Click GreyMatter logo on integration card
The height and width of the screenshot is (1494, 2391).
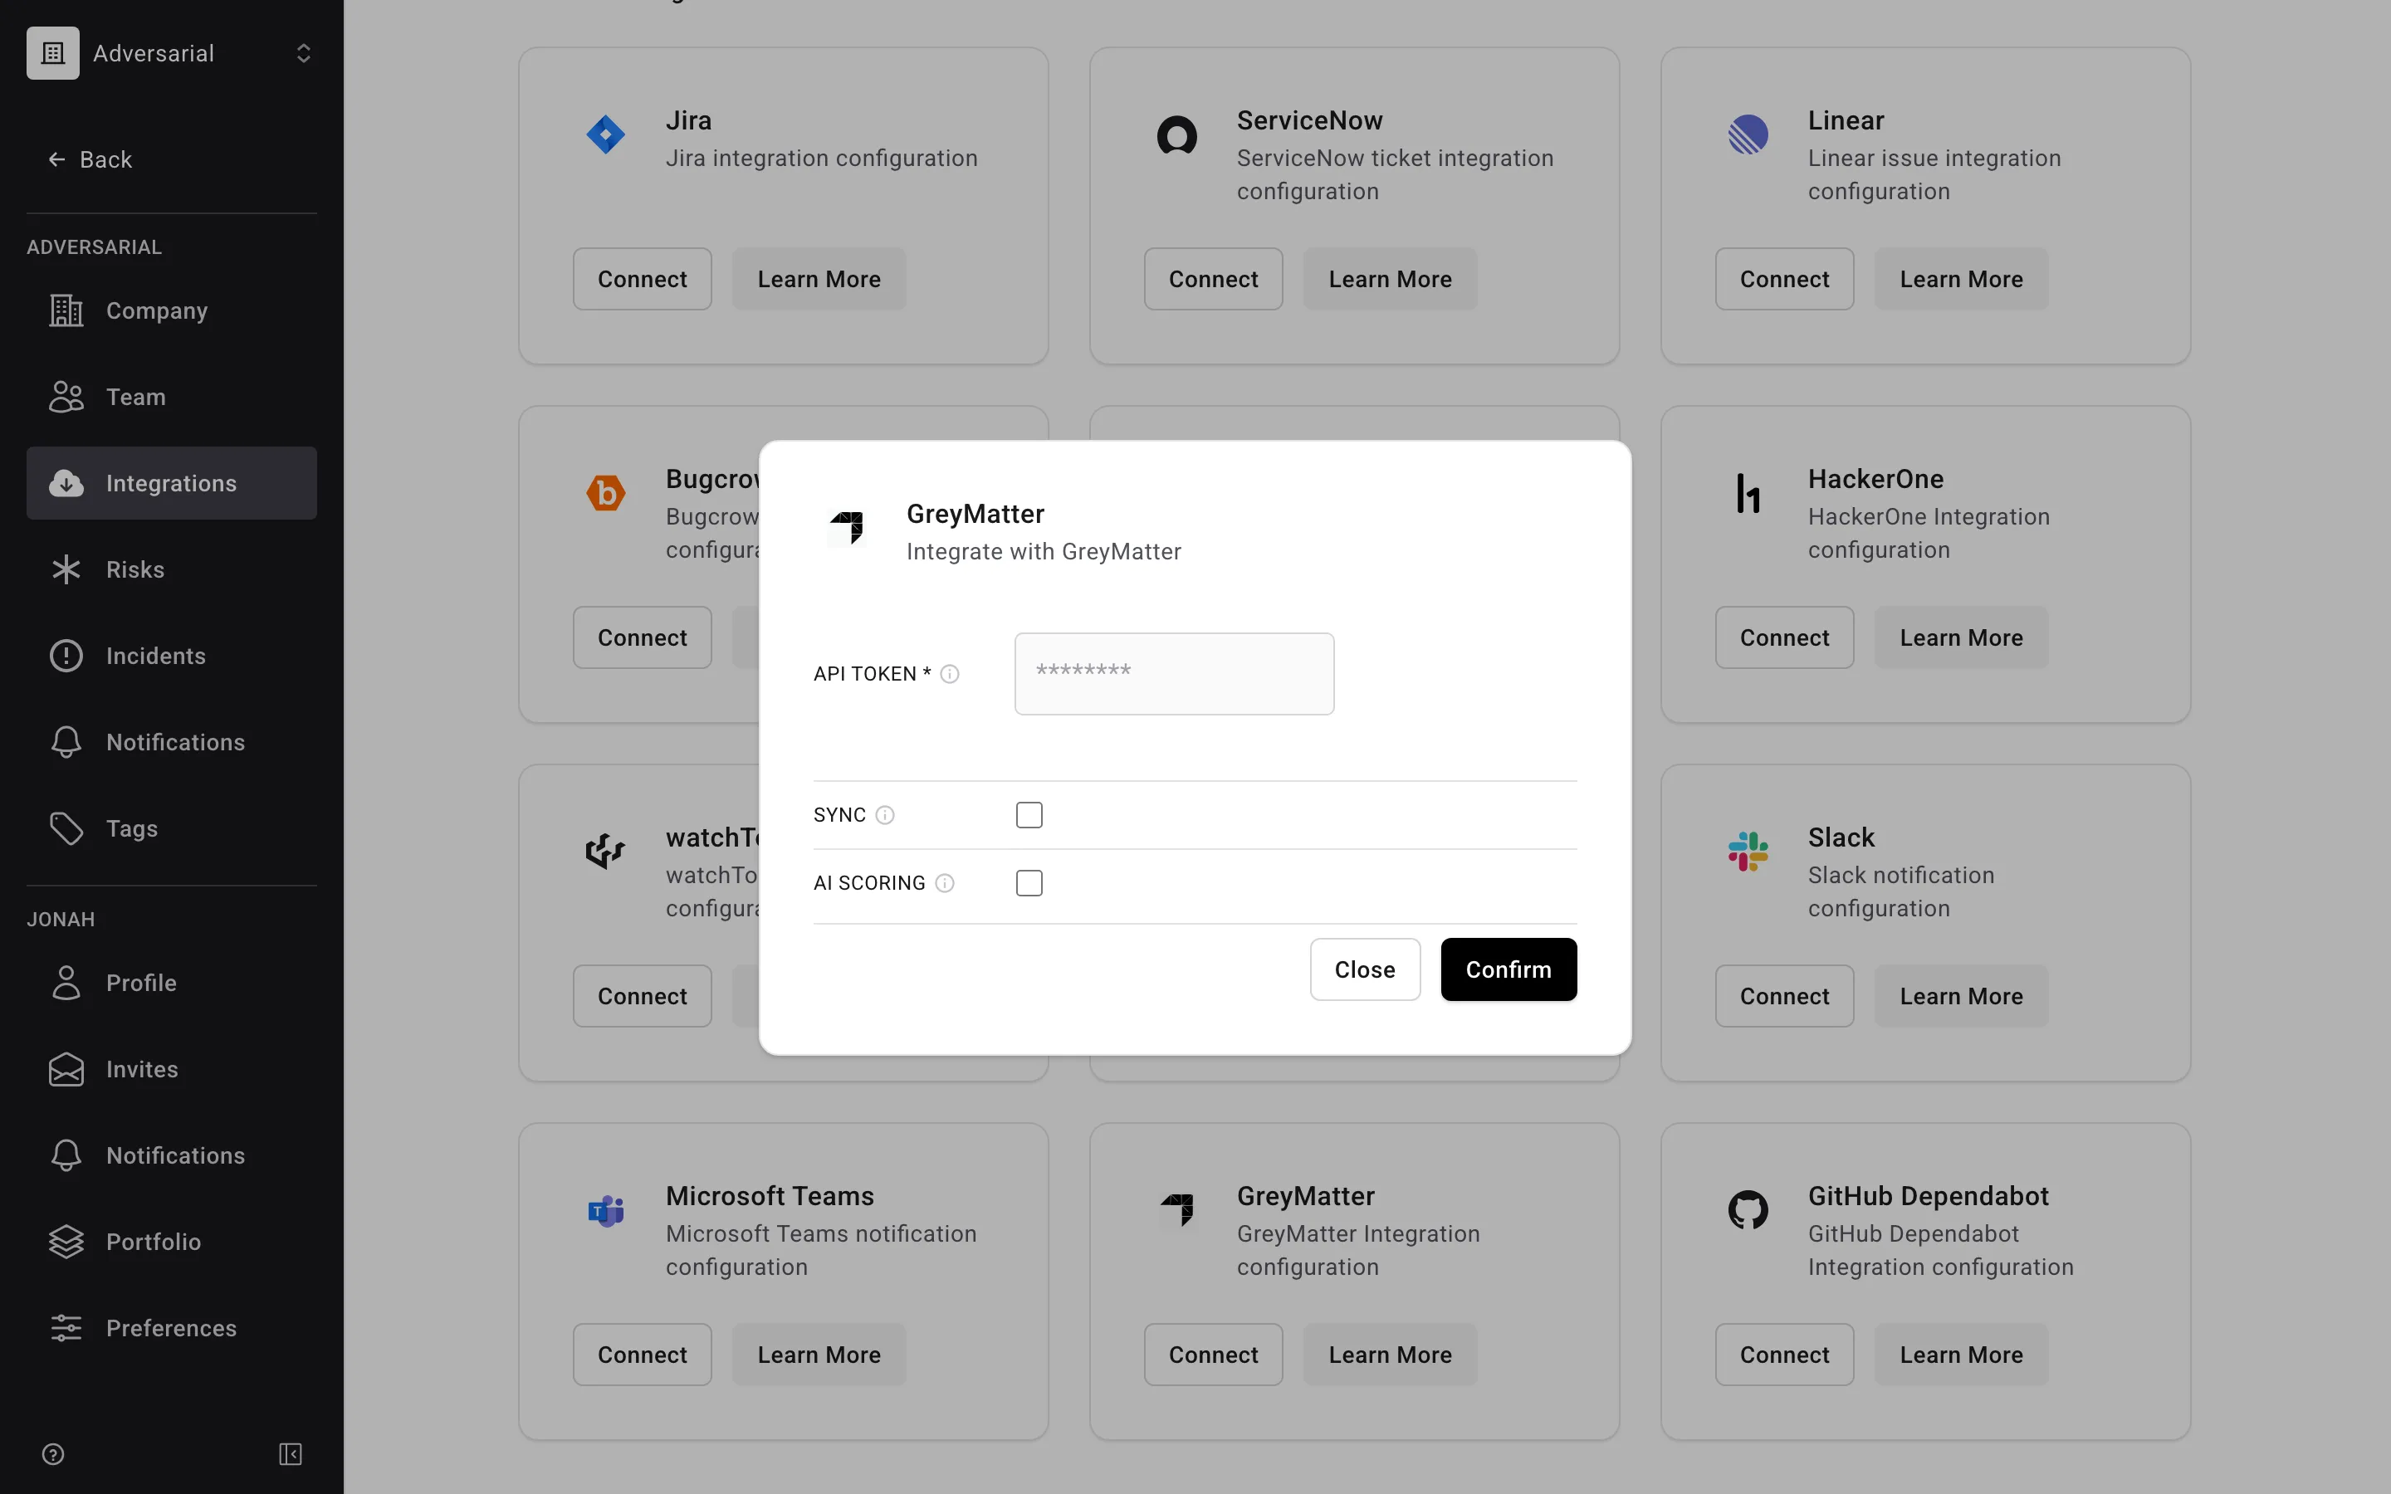1176,1210
